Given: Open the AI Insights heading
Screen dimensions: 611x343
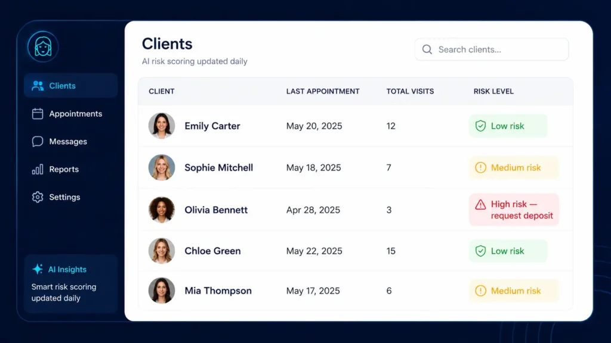Looking at the screenshot, I should [x=67, y=269].
